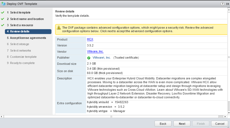
Task: Click the Product row label
Action: tap(62, 39)
